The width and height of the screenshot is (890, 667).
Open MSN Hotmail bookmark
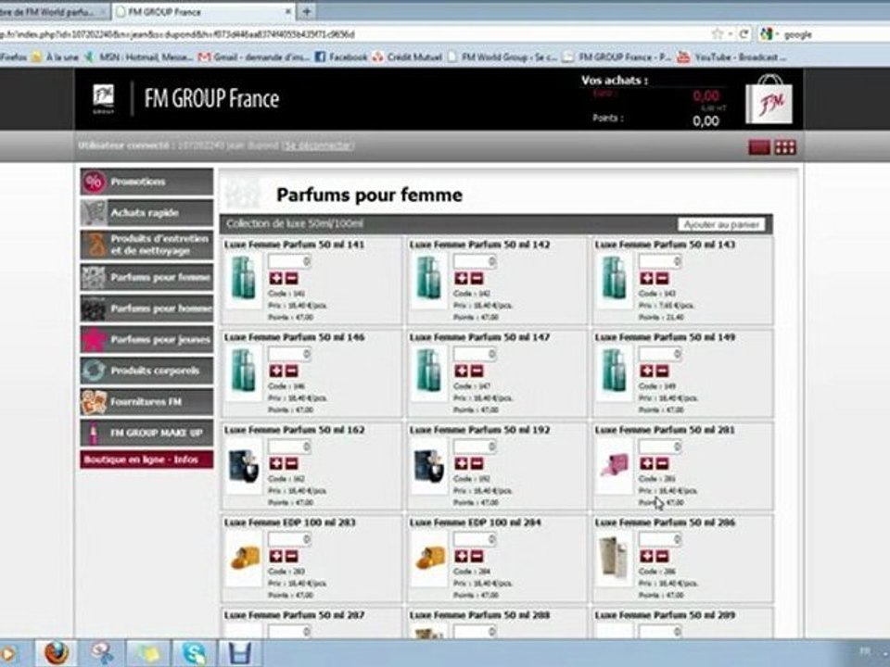pyautogui.click(x=138, y=57)
